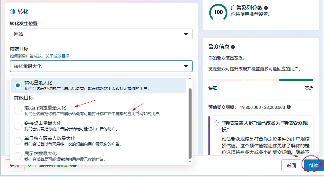Click the audience width gauge bar
324x177 pixels.
[261, 80]
